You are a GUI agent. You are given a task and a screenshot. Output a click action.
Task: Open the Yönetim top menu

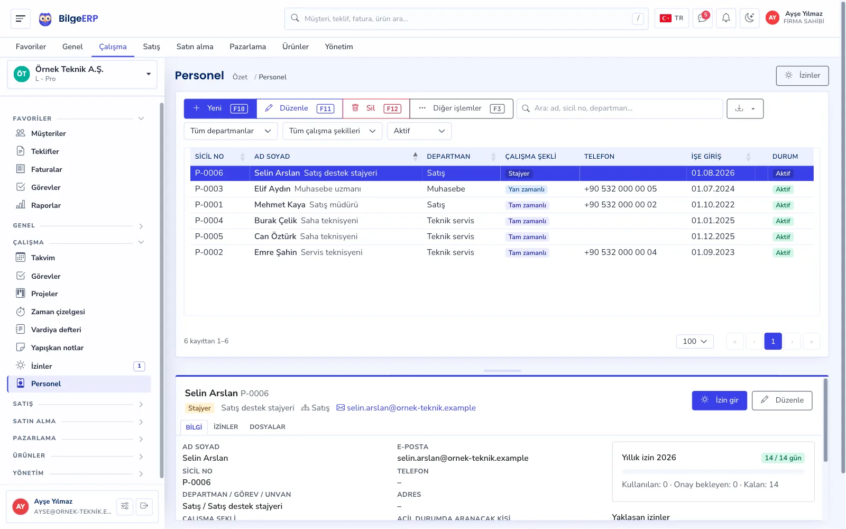(x=339, y=47)
